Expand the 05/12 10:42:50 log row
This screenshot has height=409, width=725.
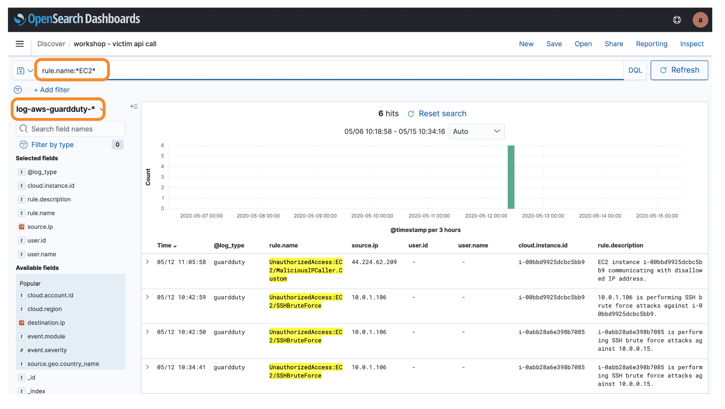(147, 332)
